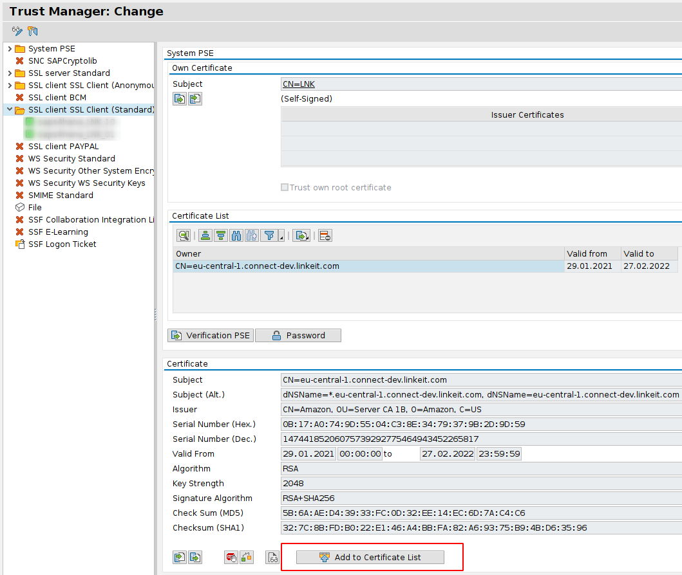
Task: Click the Remove Certificate icon with red minus
Action: pyautogui.click(x=325, y=235)
